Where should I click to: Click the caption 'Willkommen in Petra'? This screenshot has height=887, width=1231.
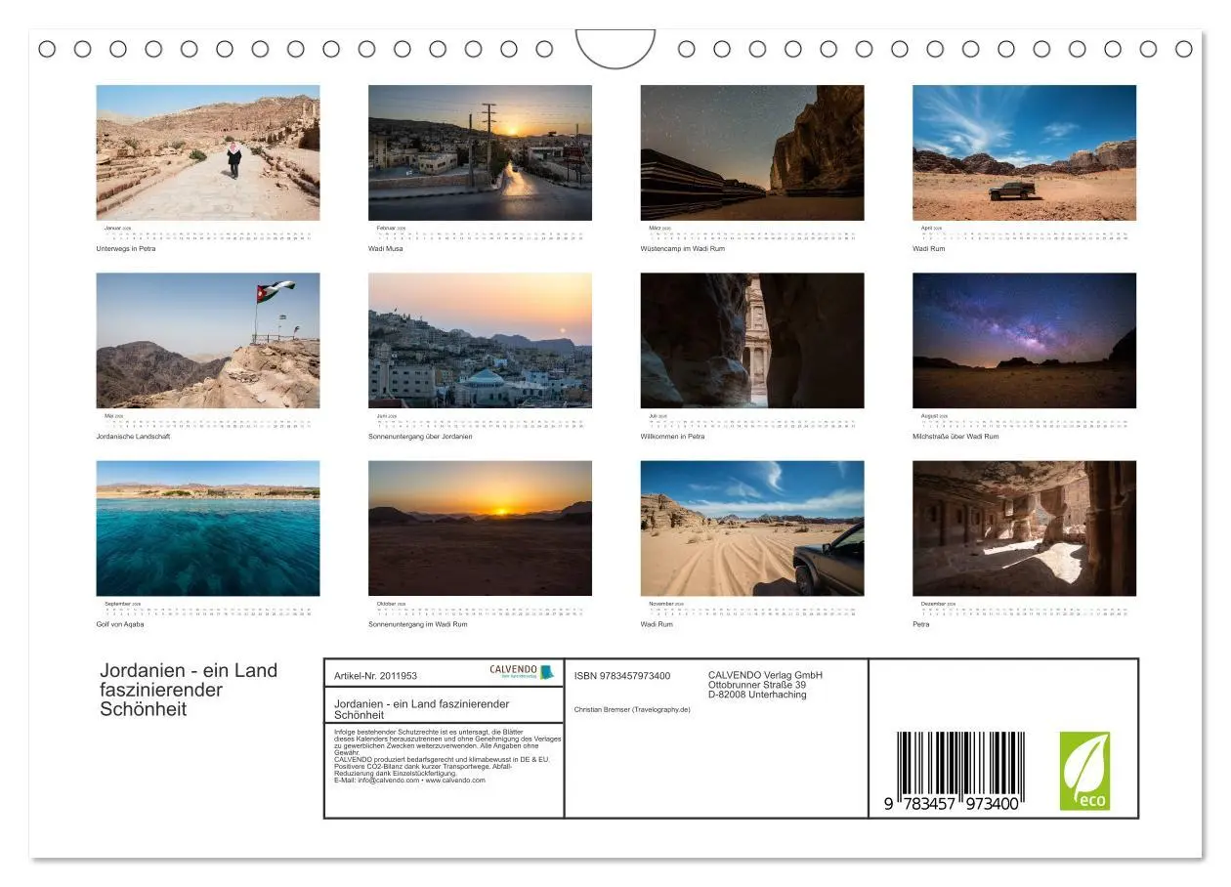pyautogui.click(x=672, y=436)
